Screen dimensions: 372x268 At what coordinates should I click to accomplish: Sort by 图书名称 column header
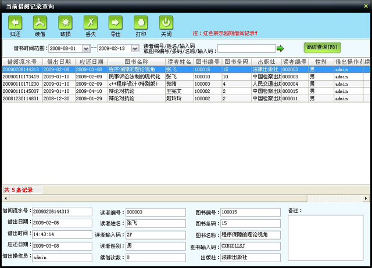[136, 61]
